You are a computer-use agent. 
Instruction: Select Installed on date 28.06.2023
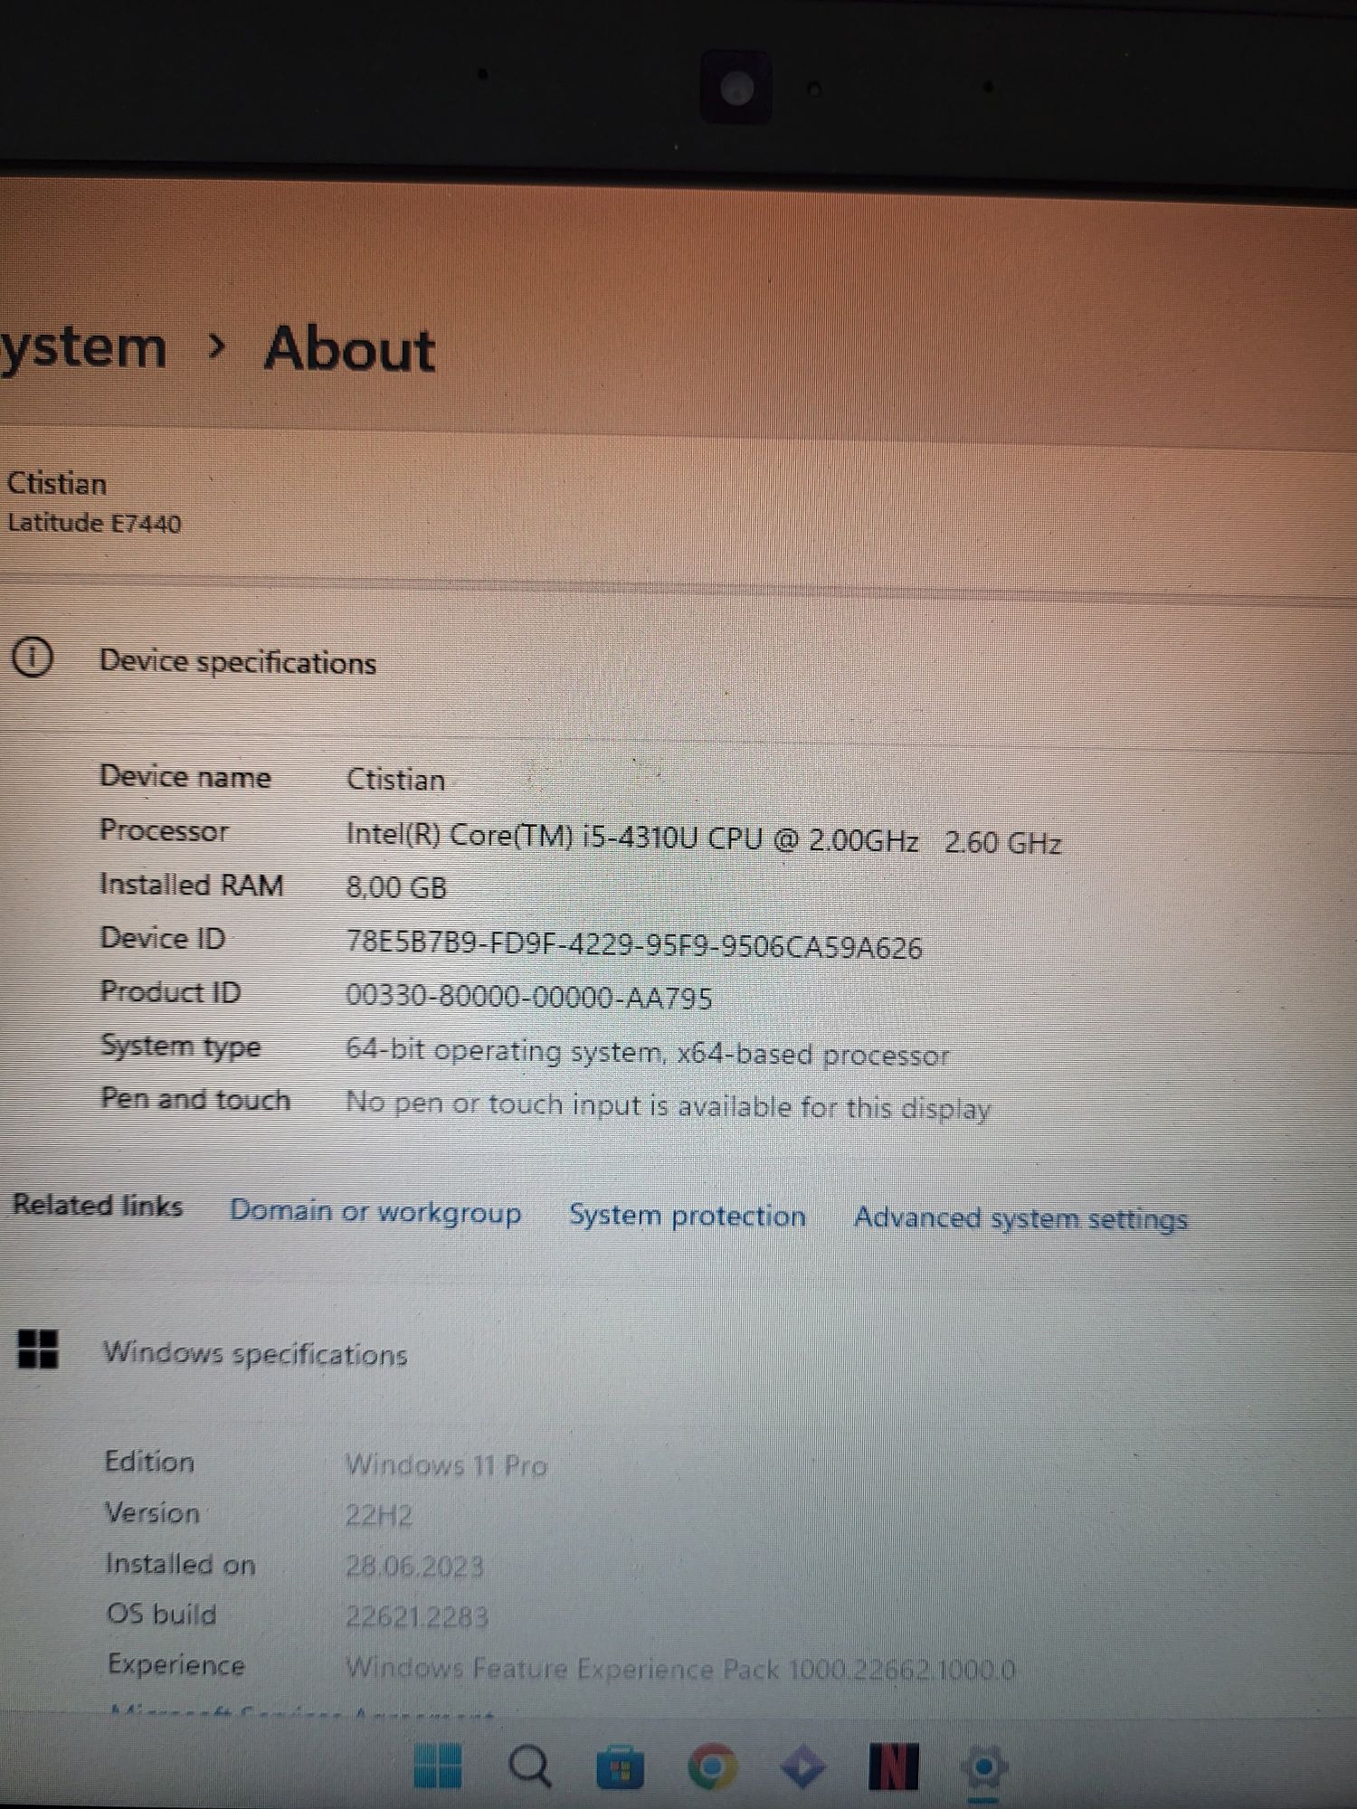pyautogui.click(x=414, y=1566)
